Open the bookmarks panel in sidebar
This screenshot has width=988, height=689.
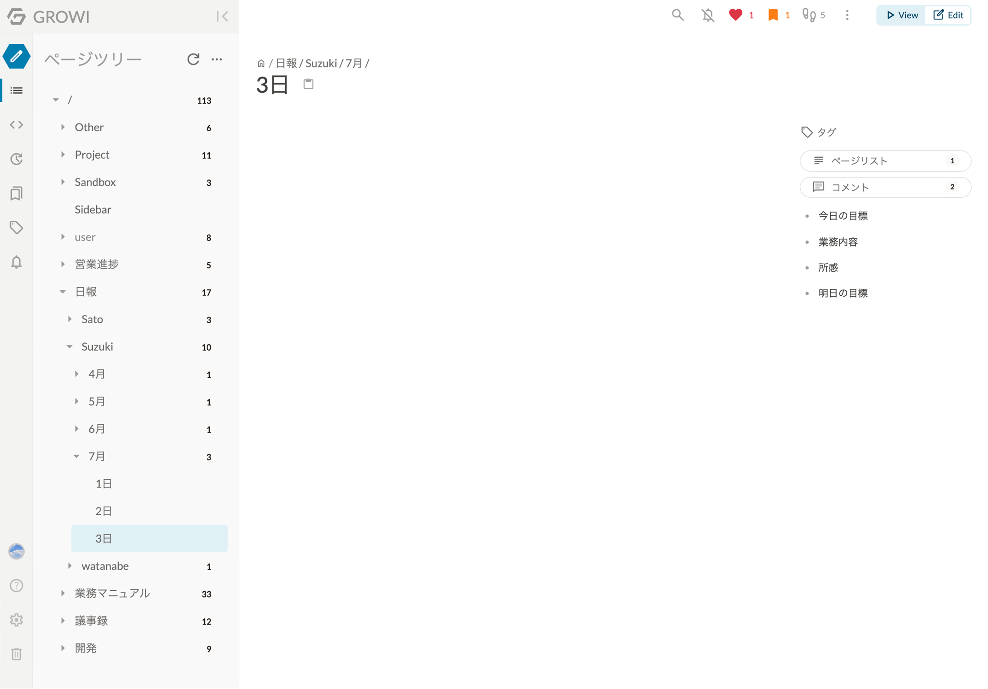pyautogui.click(x=16, y=194)
